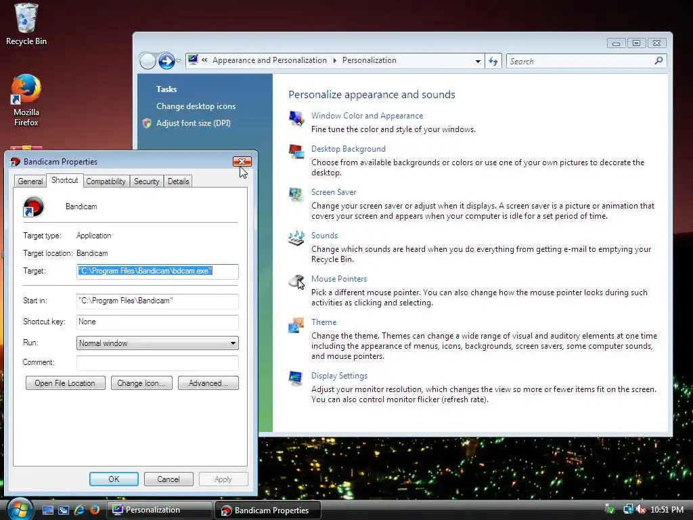Launch Firefox from Quick Launch

95,509
